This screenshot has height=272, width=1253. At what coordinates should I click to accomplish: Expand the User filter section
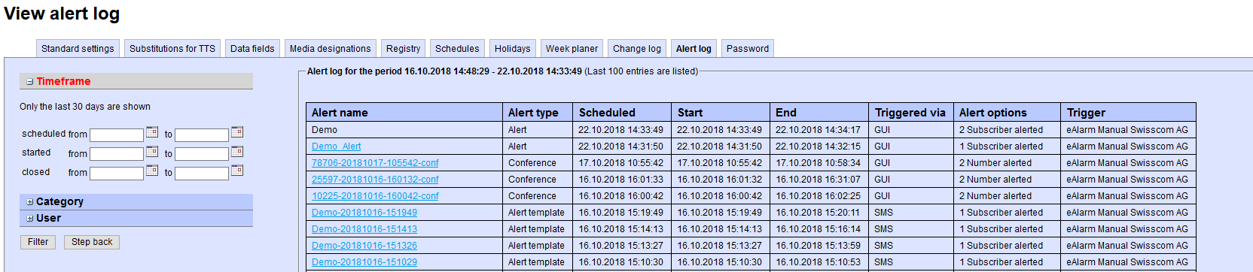30,219
